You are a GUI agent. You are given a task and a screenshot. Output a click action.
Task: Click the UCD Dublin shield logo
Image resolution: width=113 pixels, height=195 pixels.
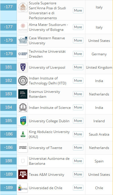pyautogui.click(x=23, y=121)
